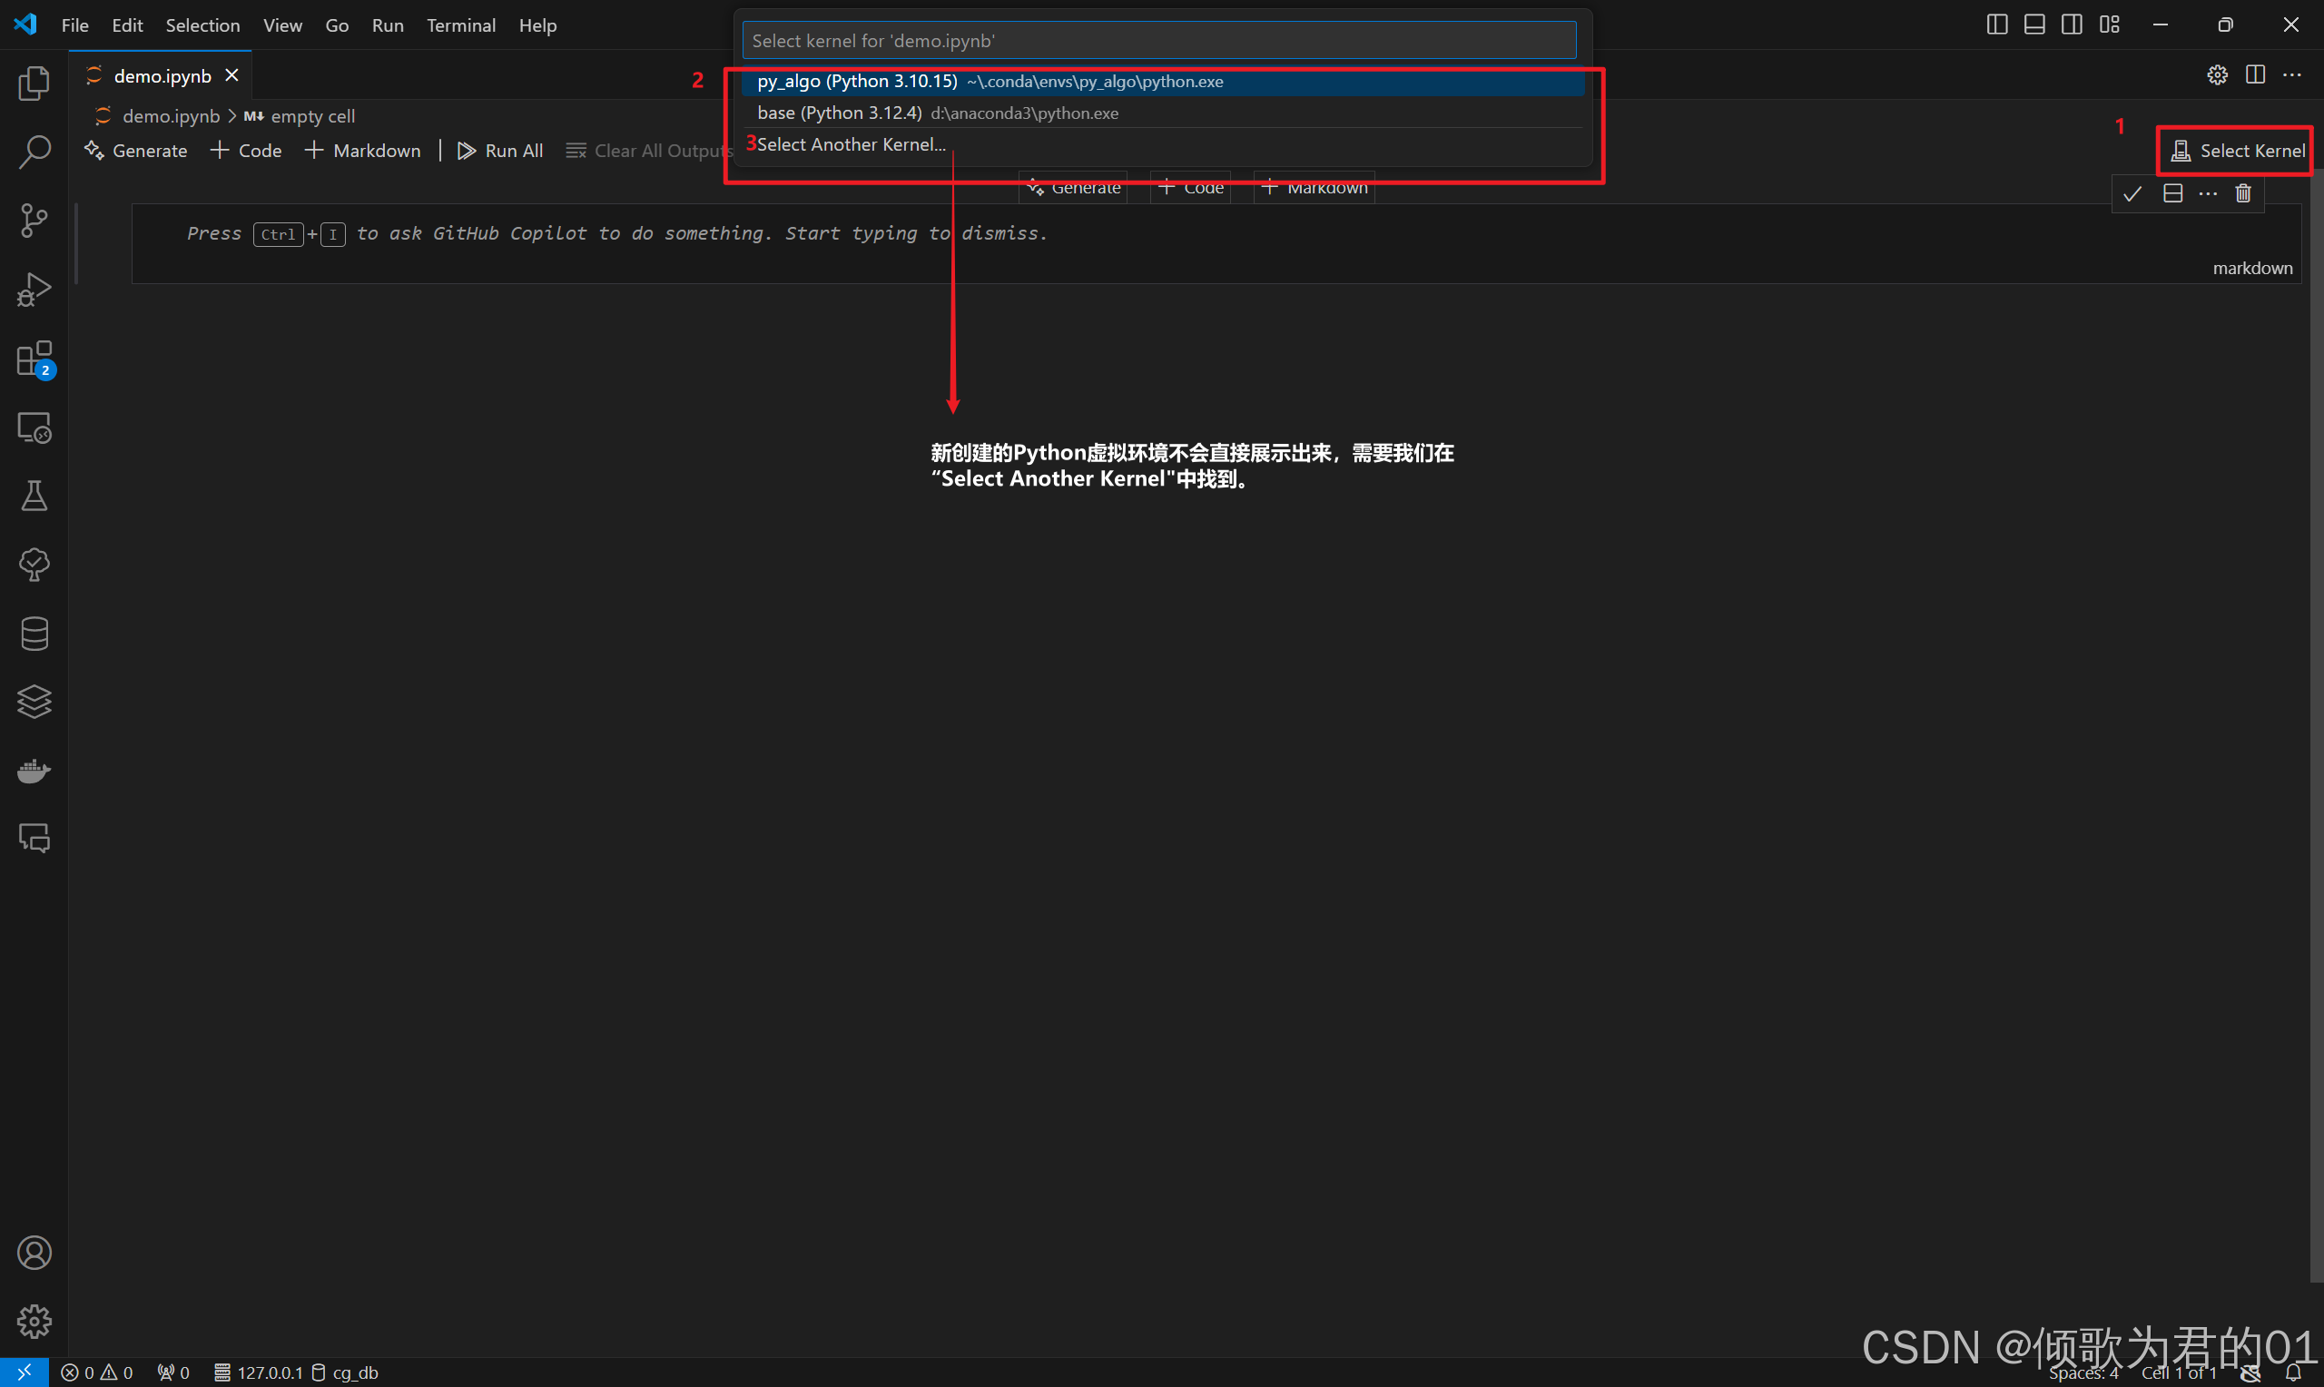2324x1387 pixels.
Task: Open the Explorer view in activity bar
Action: click(34, 84)
